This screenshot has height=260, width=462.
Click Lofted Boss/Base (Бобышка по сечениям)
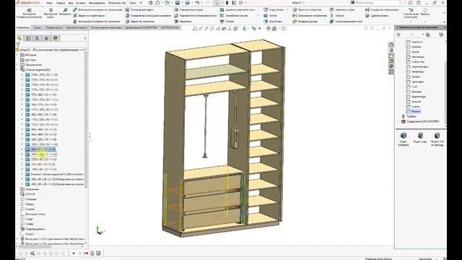[97, 22]
